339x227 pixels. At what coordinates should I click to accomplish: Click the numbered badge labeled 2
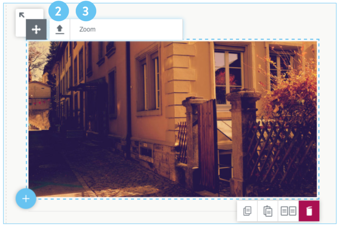click(59, 10)
